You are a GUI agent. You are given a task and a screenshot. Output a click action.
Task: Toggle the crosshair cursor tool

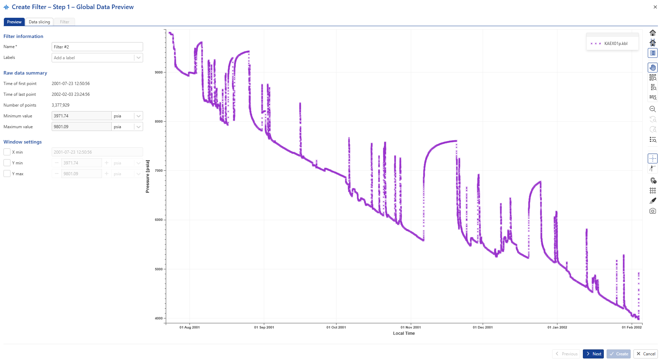pos(652,159)
